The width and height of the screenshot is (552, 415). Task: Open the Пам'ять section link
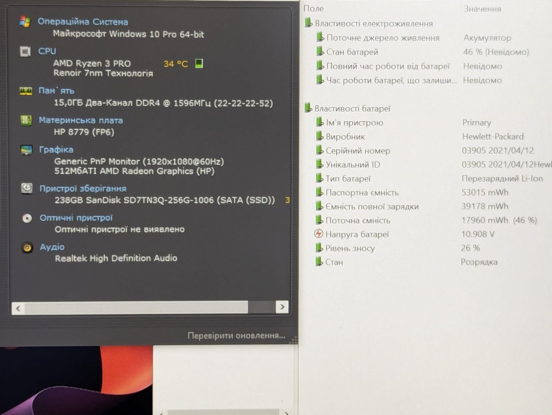(x=56, y=90)
